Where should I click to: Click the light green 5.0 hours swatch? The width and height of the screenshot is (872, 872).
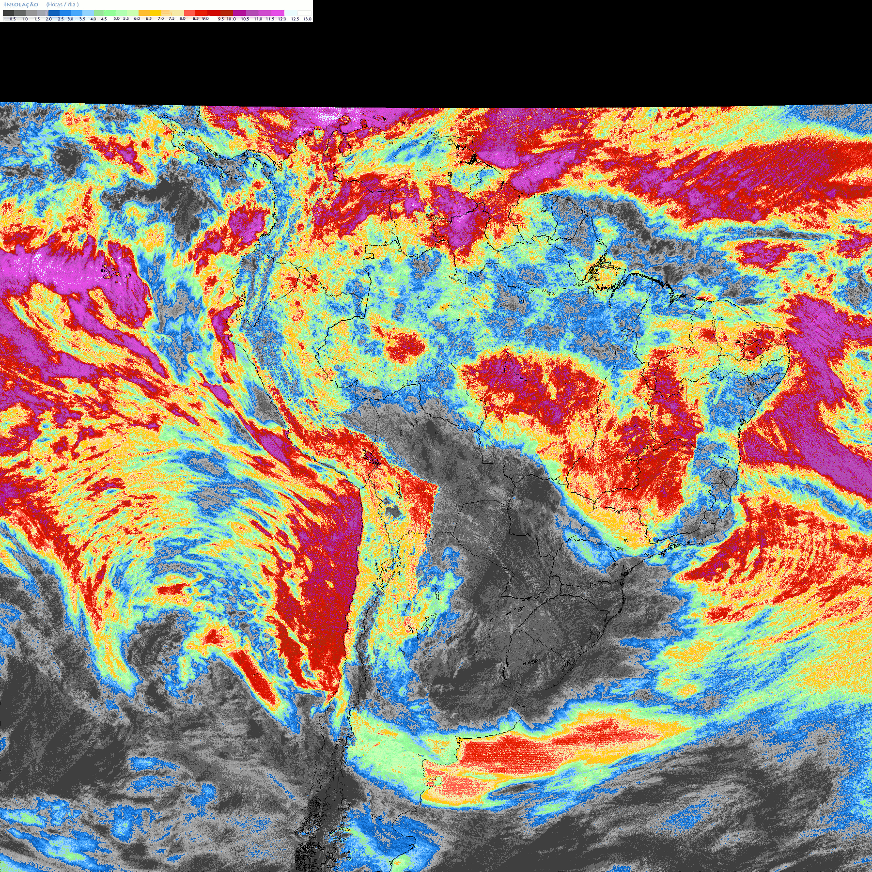pyautogui.click(x=110, y=13)
